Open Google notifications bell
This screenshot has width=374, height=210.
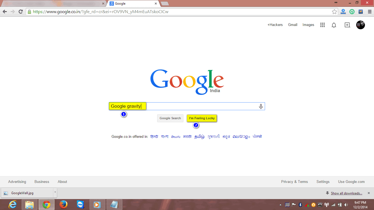click(x=334, y=25)
